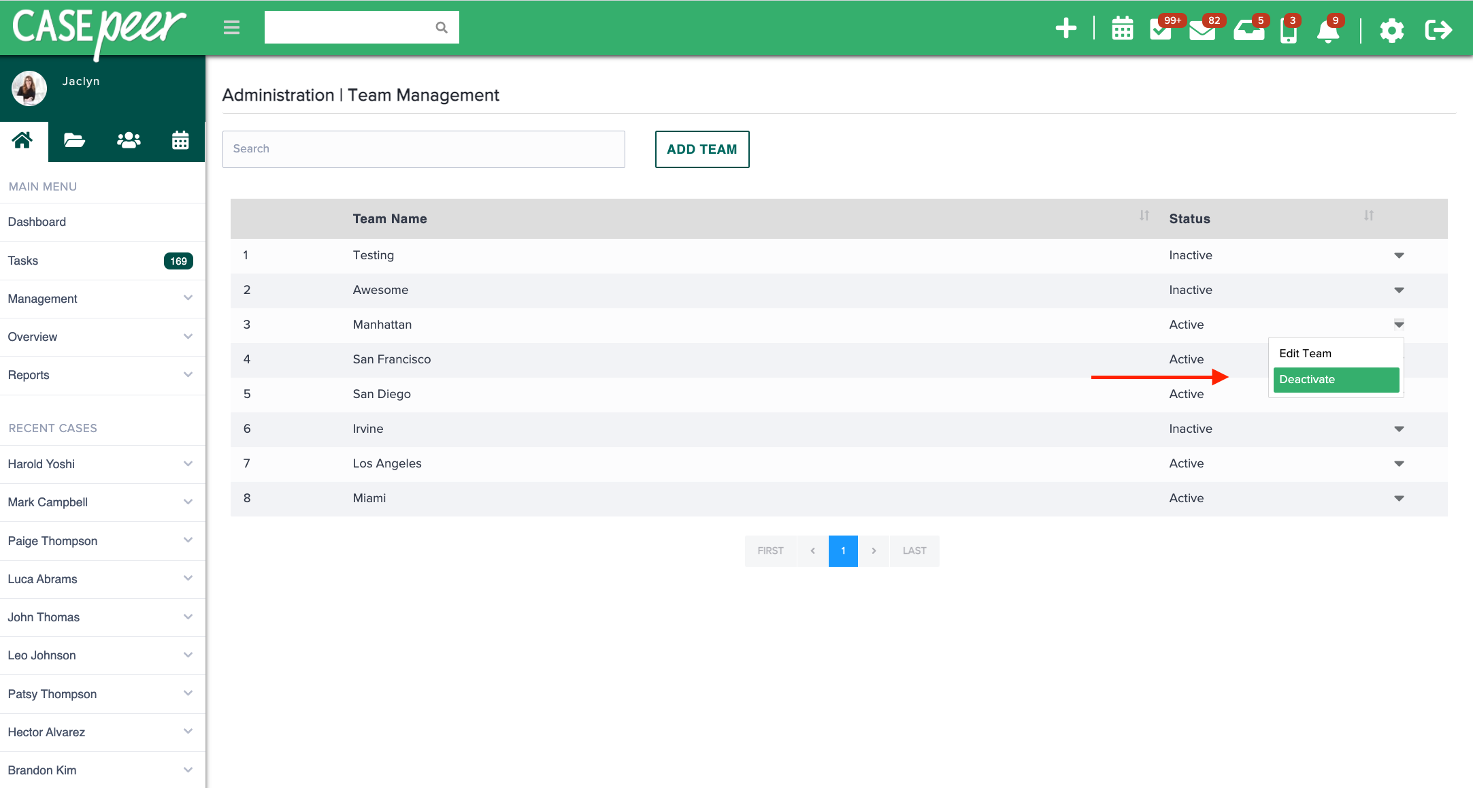
Task: Select Edit Team from the open menu
Action: [x=1305, y=353]
